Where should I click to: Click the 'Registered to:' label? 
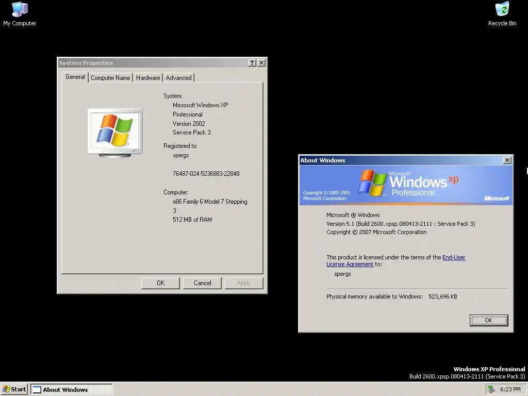point(180,146)
